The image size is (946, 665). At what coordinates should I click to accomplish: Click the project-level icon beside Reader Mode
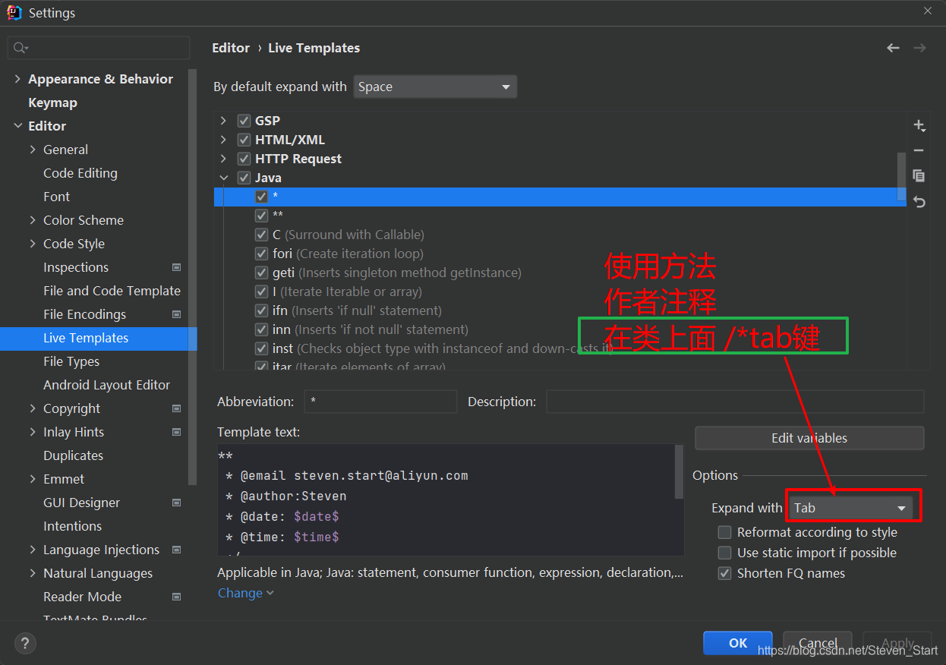click(x=176, y=597)
